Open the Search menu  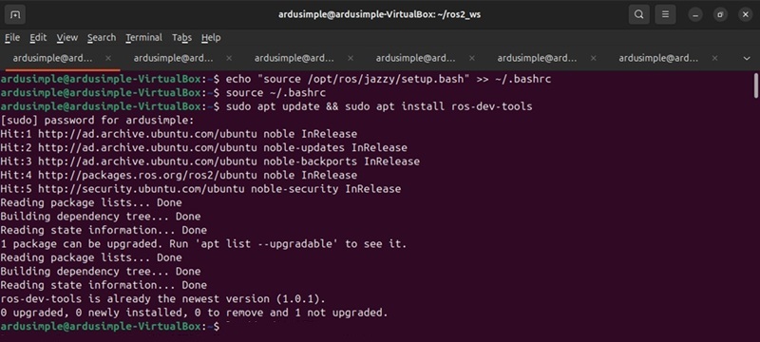pyautogui.click(x=102, y=37)
